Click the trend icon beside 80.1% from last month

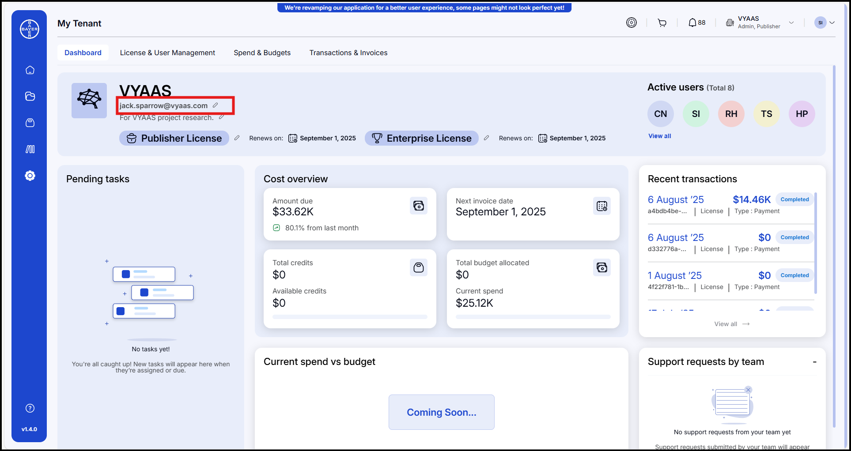pos(276,228)
